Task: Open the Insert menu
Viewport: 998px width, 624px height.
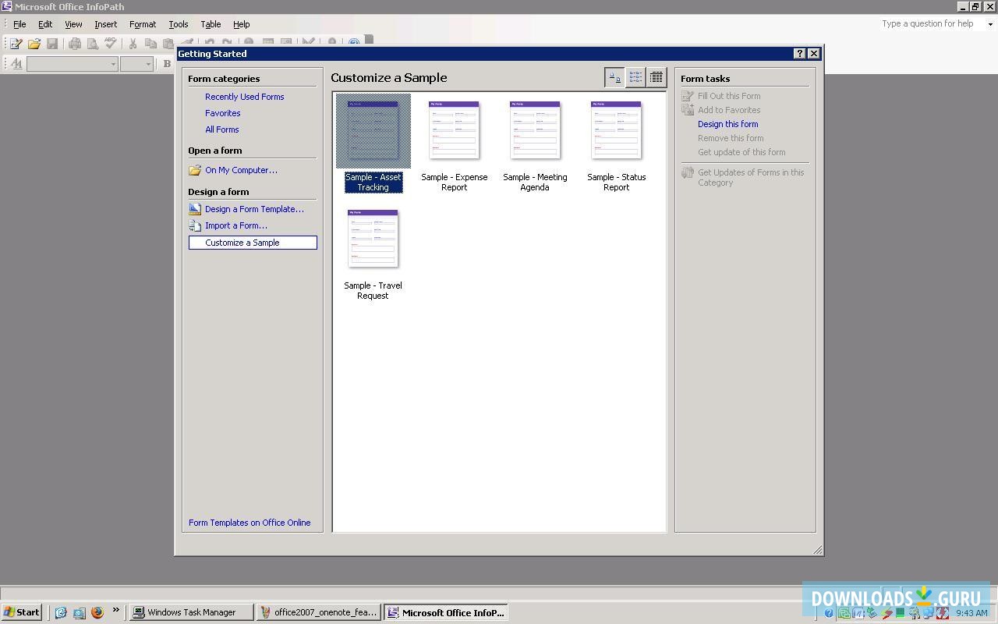Action: point(105,24)
